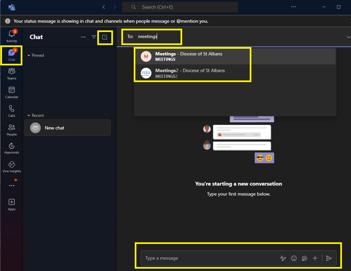
Task: Click the status message info icon
Action: click(8, 21)
